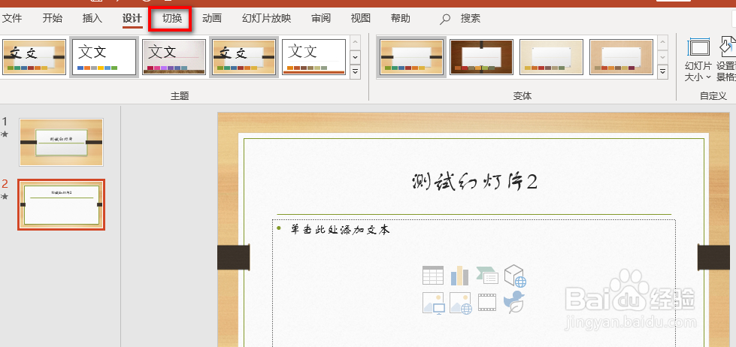Click the title text 测试幻灯片2
Image resolution: width=736 pixels, height=347 pixels.
(x=474, y=182)
